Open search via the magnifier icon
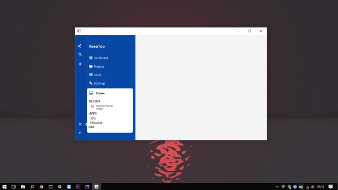This screenshot has height=190, width=338. pyautogui.click(x=80, y=54)
